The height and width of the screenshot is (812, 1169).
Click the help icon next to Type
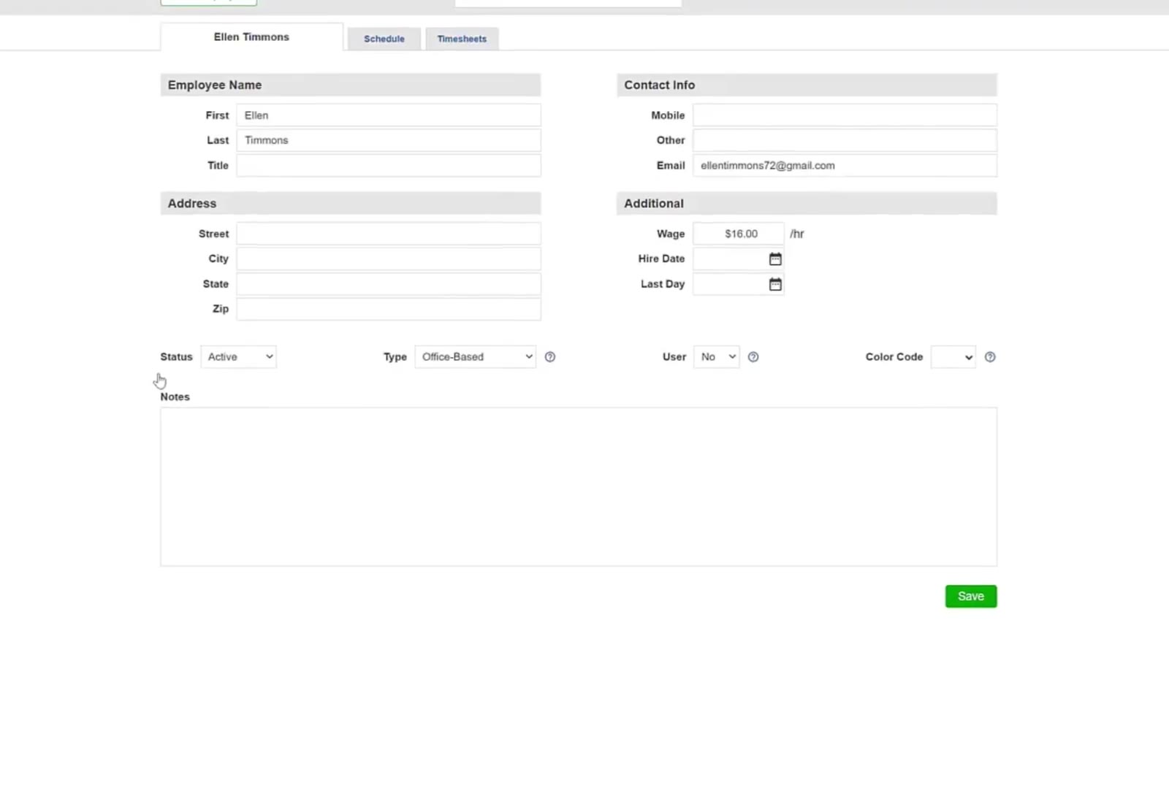(550, 357)
